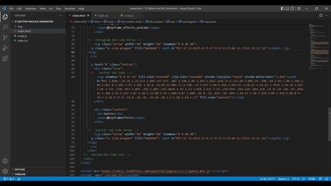Image resolution: width=331 pixels, height=186 pixels.
Task: Open Explorer views and more actions ellipsis
Action: (61, 16)
